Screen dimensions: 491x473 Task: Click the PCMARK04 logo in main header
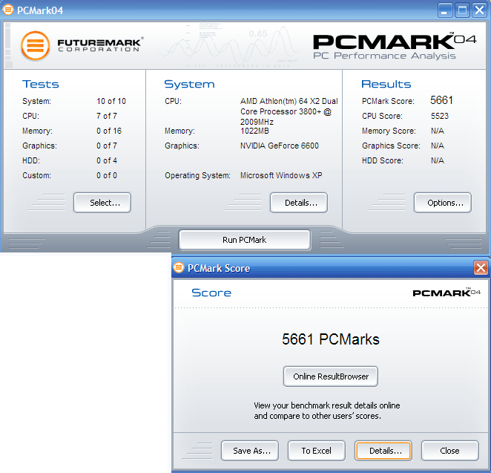[395, 46]
